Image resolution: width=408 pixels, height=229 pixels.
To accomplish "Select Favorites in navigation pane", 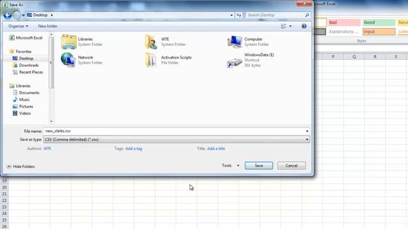I will click(20, 52).
